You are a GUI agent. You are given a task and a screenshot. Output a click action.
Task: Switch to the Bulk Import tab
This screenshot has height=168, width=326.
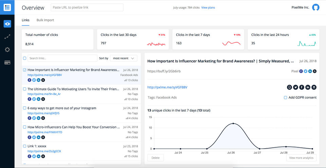[45, 20]
